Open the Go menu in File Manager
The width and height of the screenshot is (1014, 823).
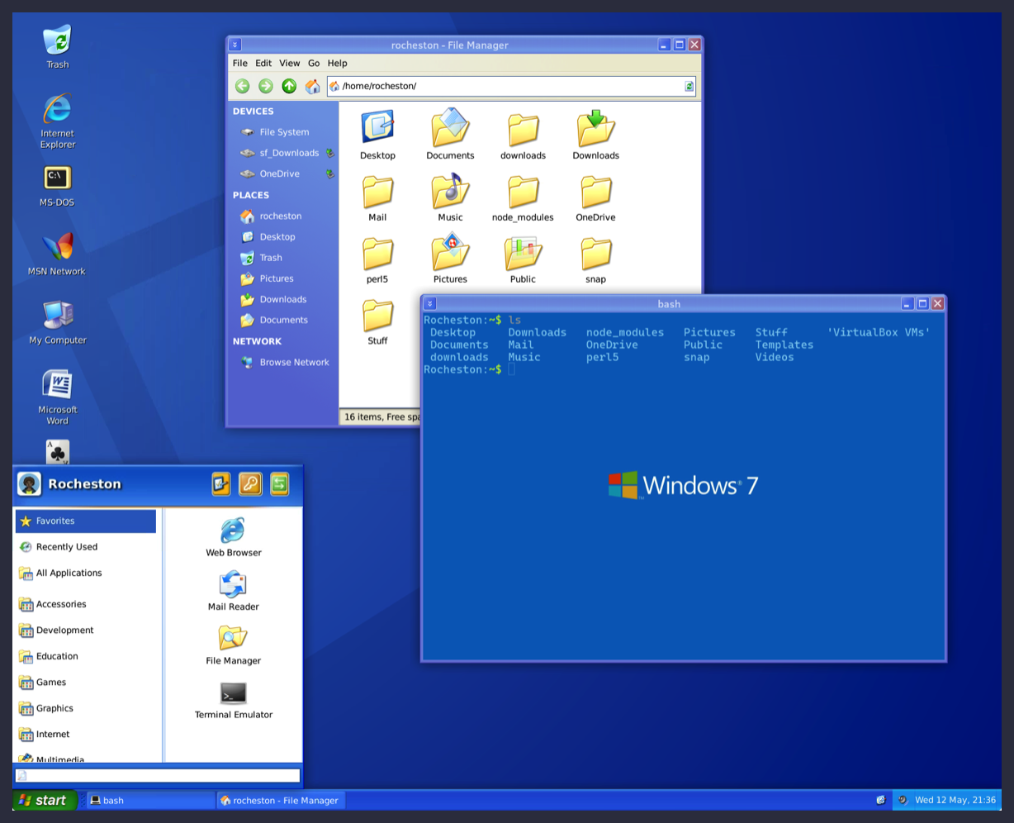coord(314,63)
